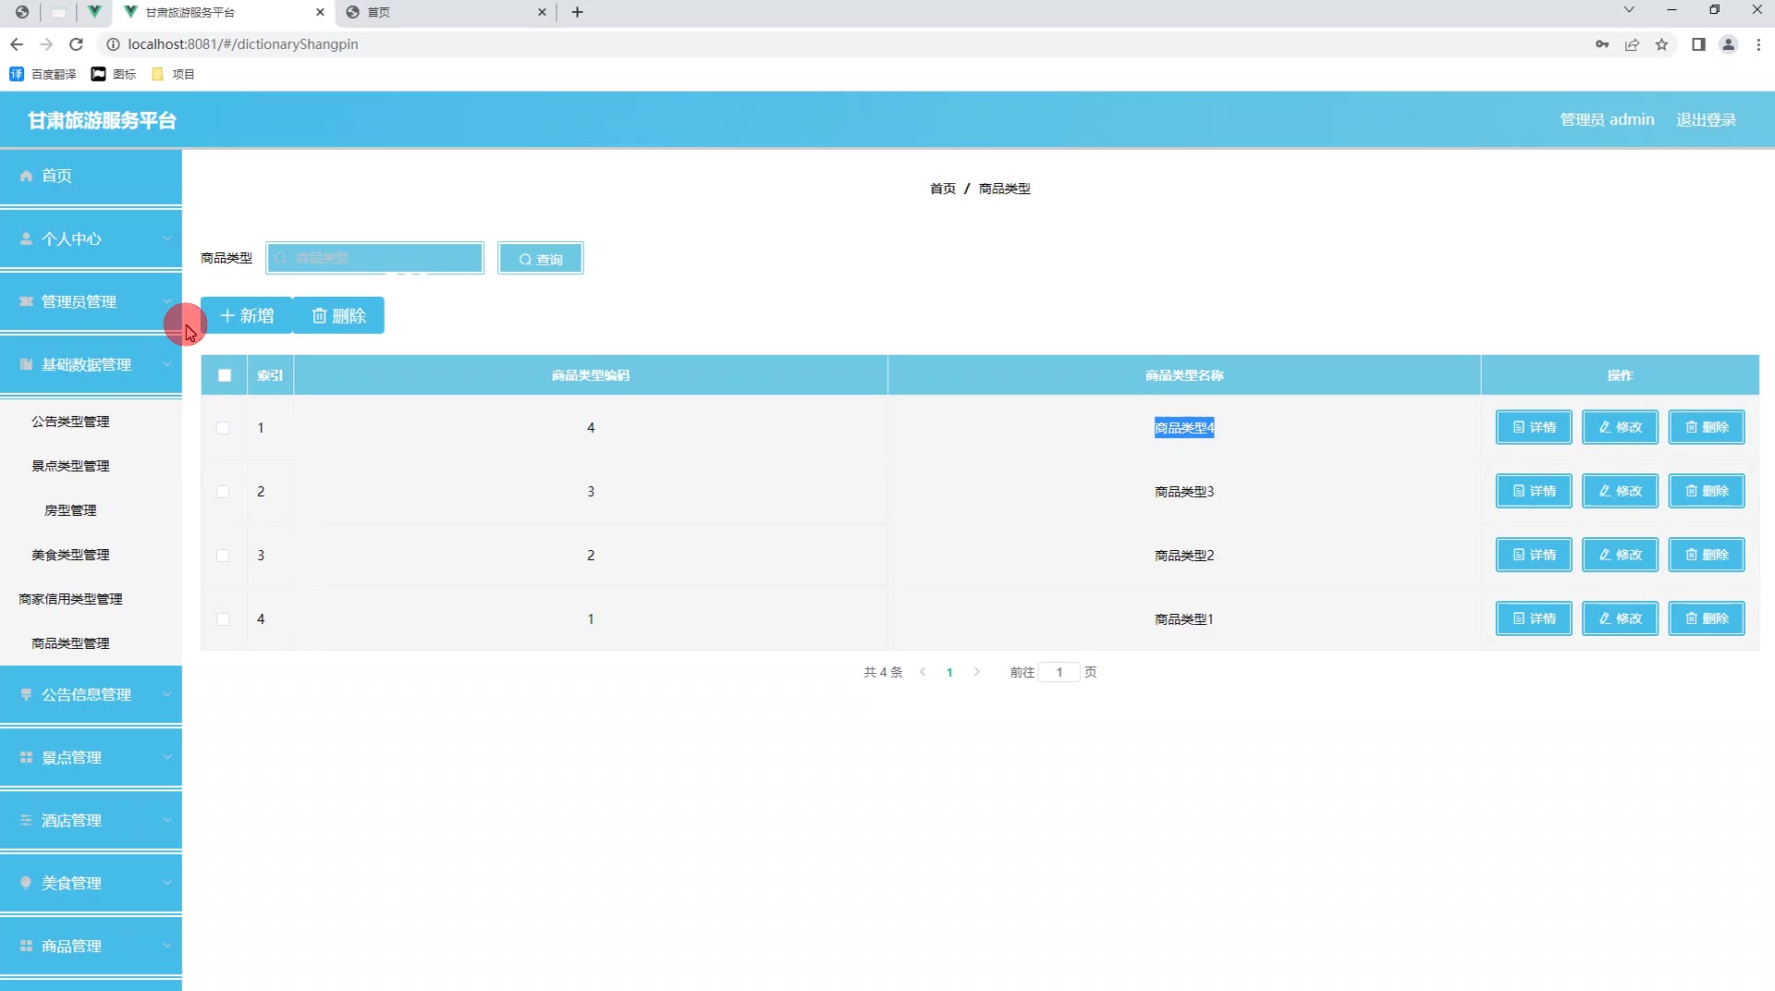The width and height of the screenshot is (1775, 991).
Task: View 详情 for 商品类型1 row
Action: (x=1534, y=618)
